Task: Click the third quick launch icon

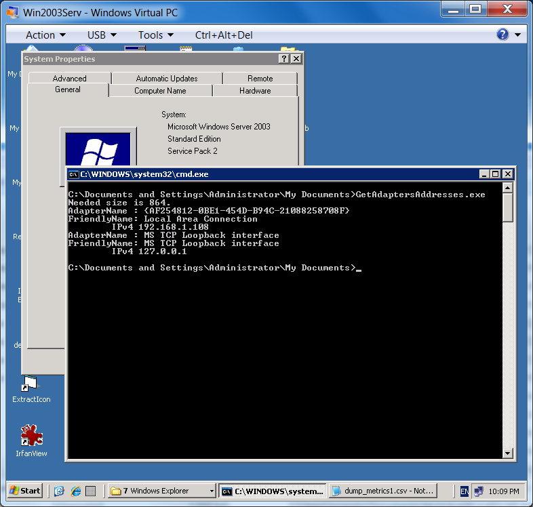Action: click(90, 491)
